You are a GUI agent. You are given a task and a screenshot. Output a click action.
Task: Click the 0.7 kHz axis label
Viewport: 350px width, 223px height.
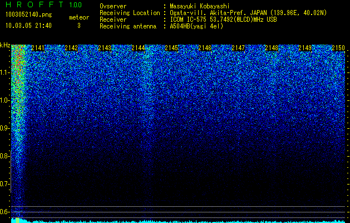tap(4, 184)
